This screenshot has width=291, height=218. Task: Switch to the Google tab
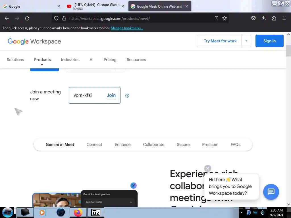coord(32,6)
